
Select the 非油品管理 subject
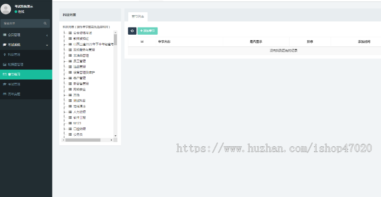pyautogui.click(x=81, y=55)
